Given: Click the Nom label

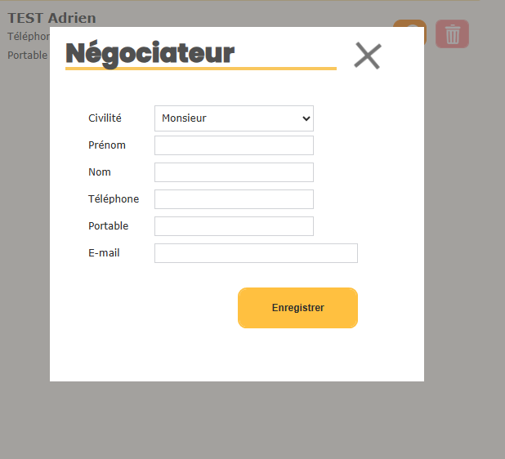Looking at the screenshot, I should coord(100,172).
